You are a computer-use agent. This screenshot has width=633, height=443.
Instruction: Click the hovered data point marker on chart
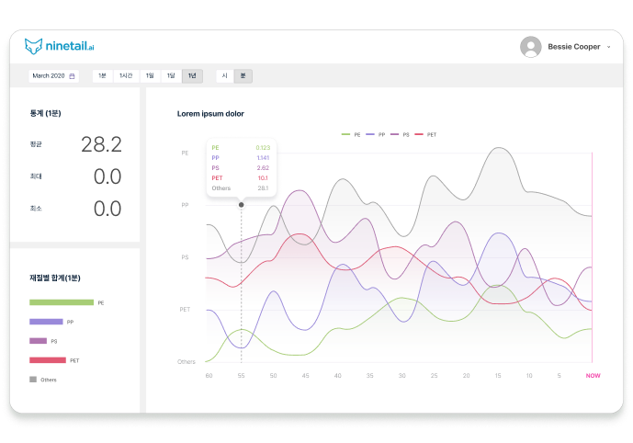pyautogui.click(x=242, y=205)
